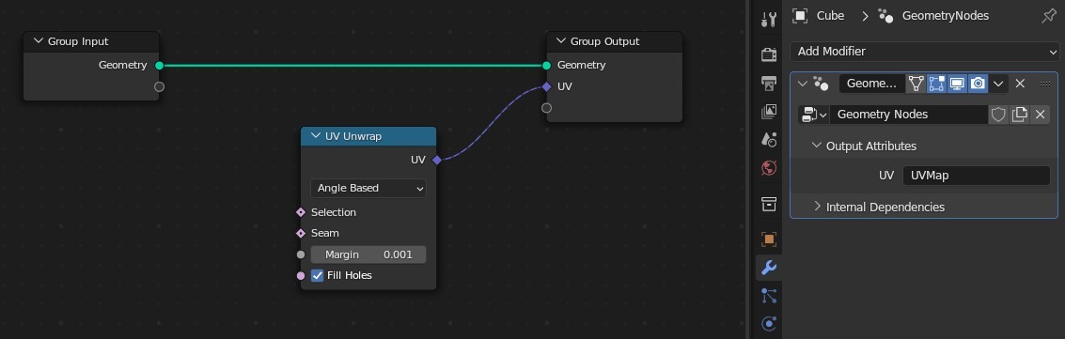
Task: Click the Group Output UV input socket
Action: [547, 86]
